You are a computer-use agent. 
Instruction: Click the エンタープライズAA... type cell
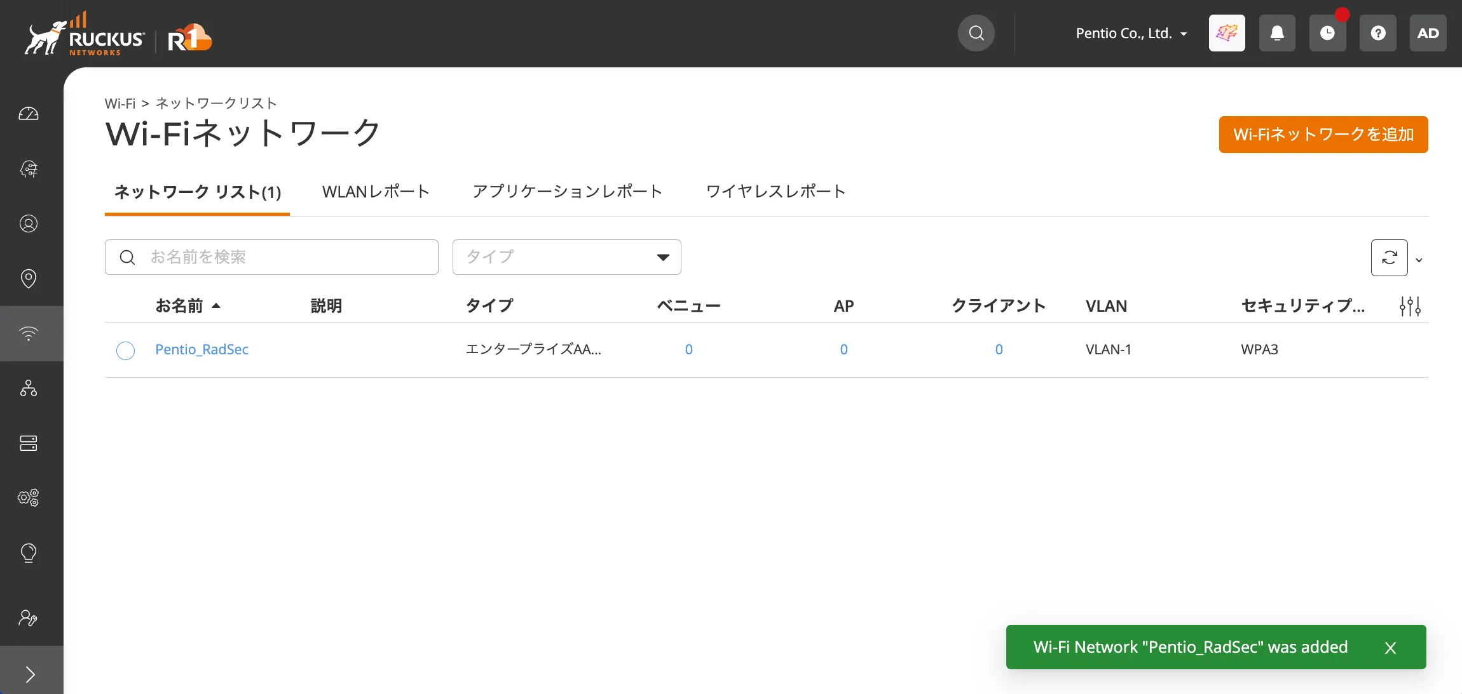coord(533,349)
